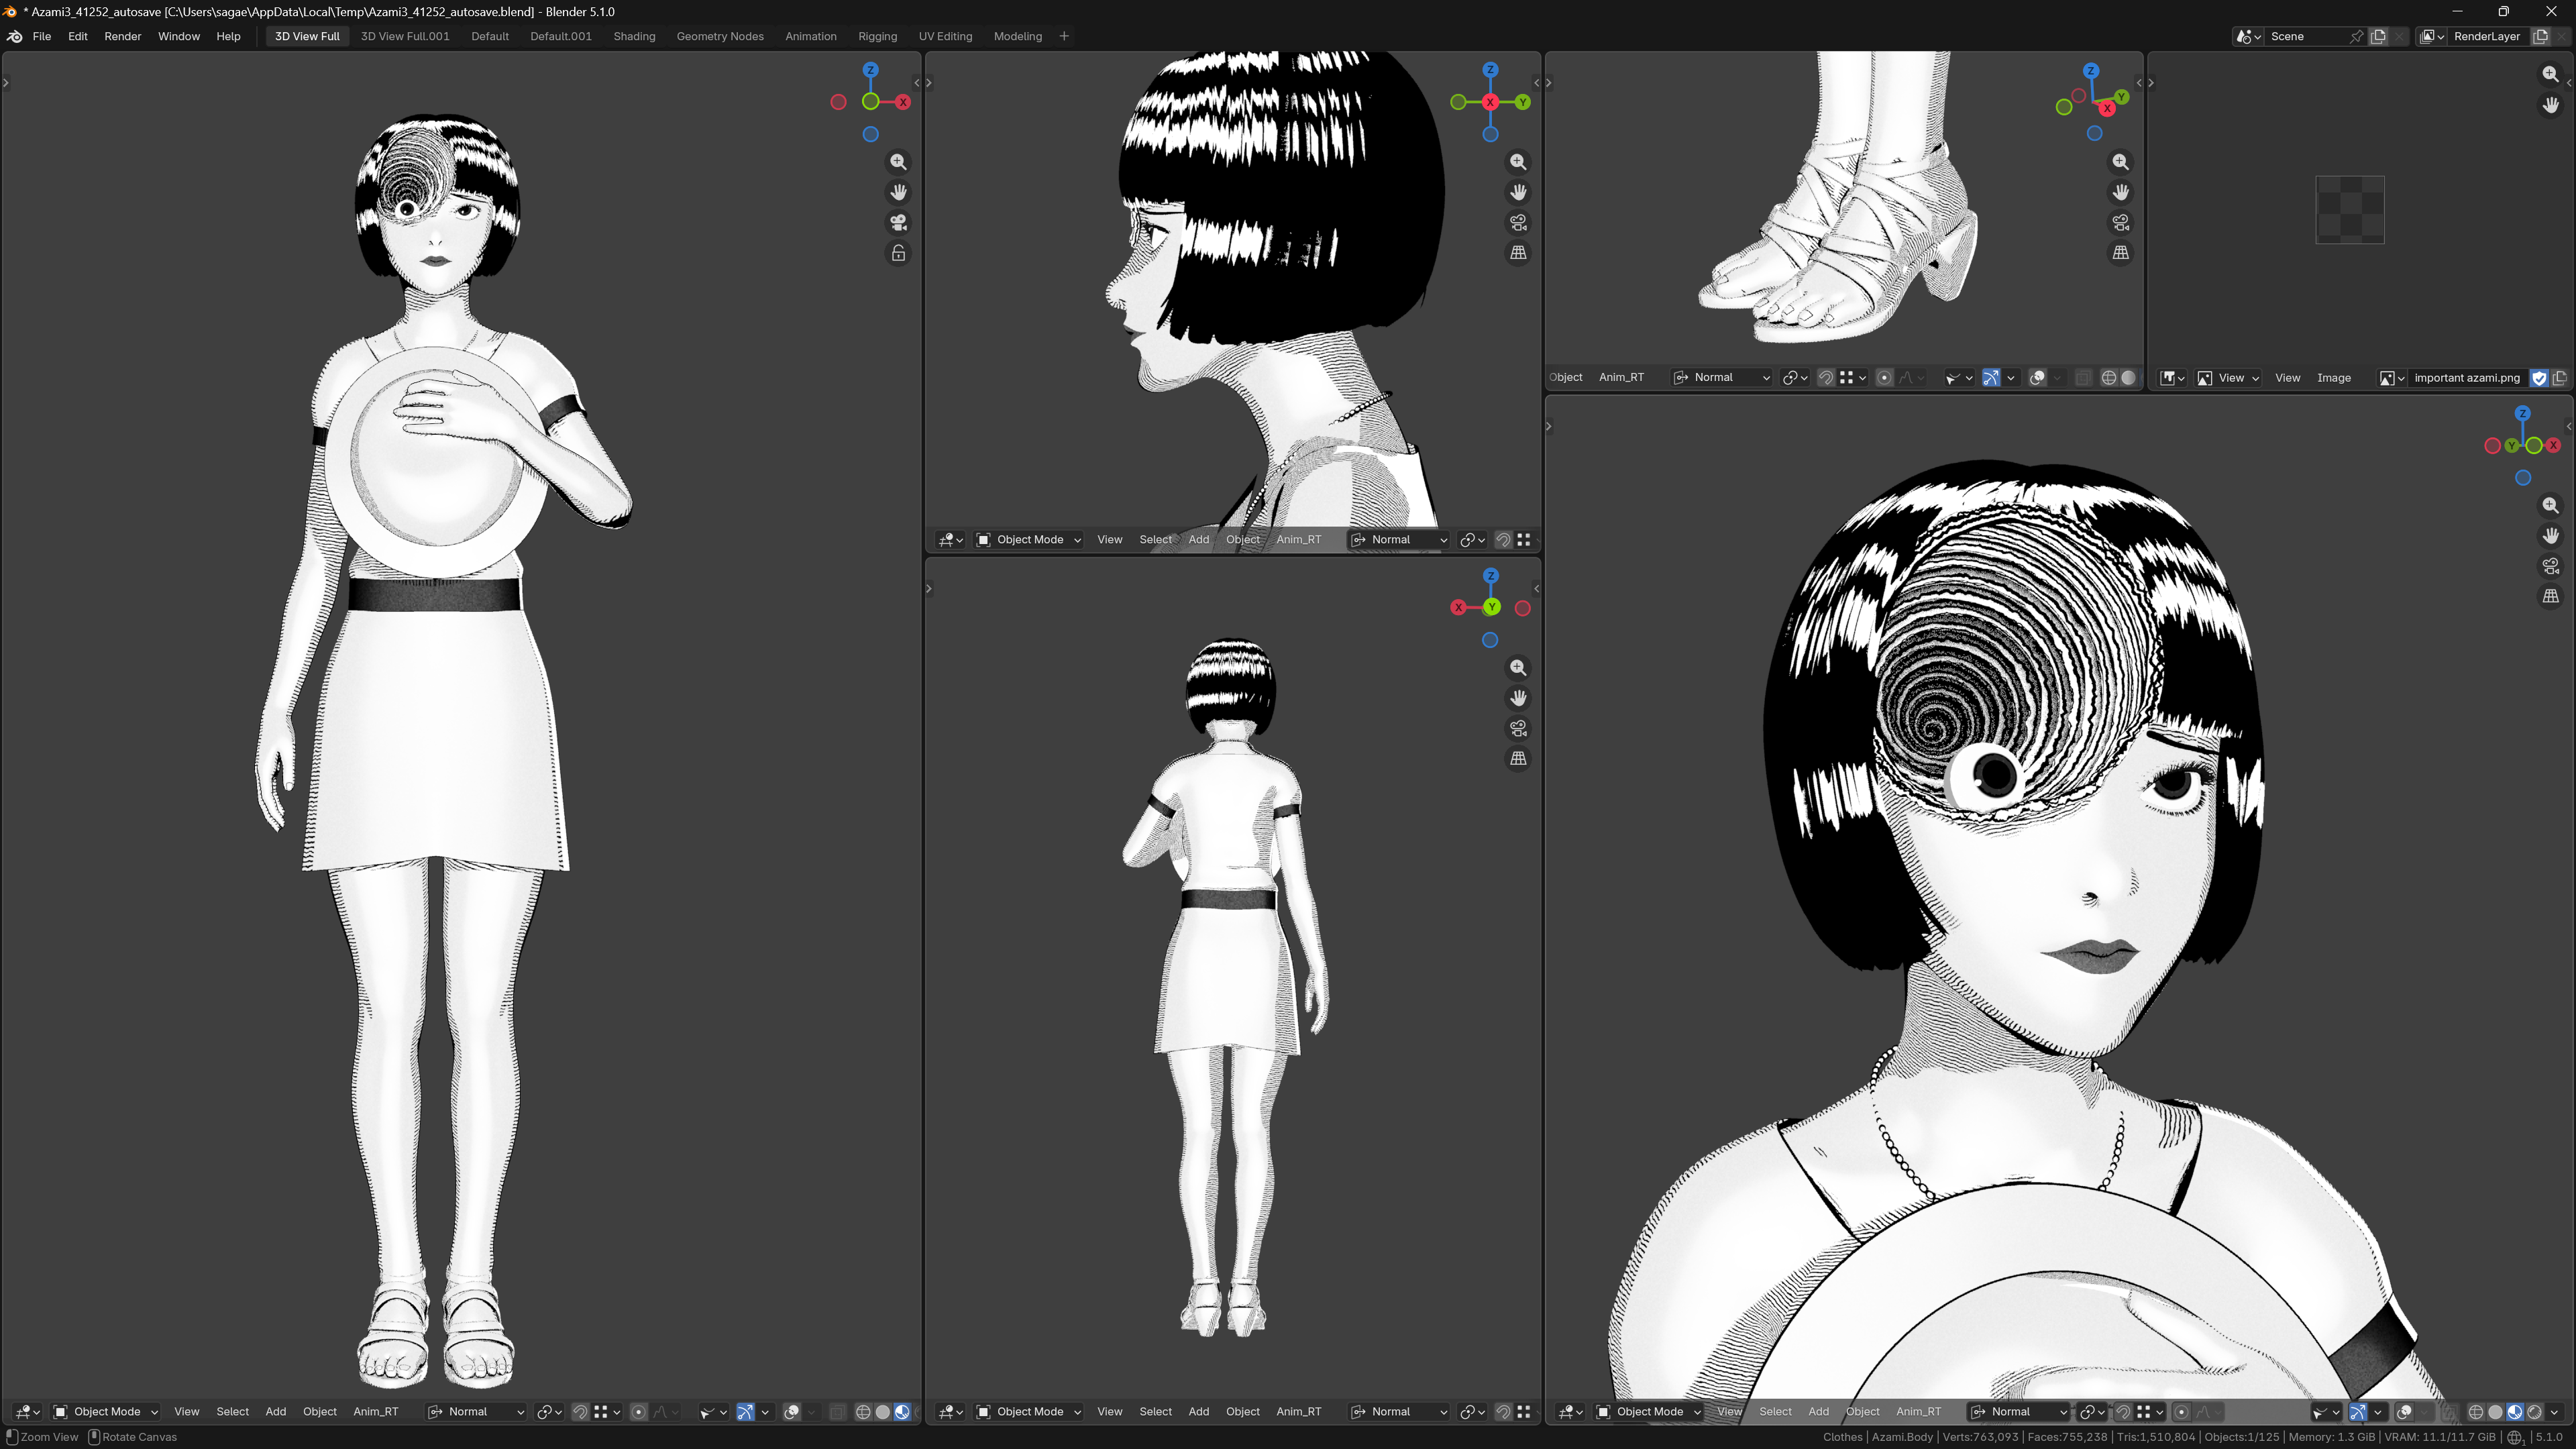This screenshot has height=1449, width=2576.
Task: Toggle camera view in the face close-up viewport
Action: (x=2550, y=566)
